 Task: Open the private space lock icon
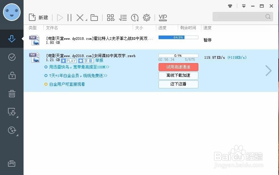tap(12, 75)
